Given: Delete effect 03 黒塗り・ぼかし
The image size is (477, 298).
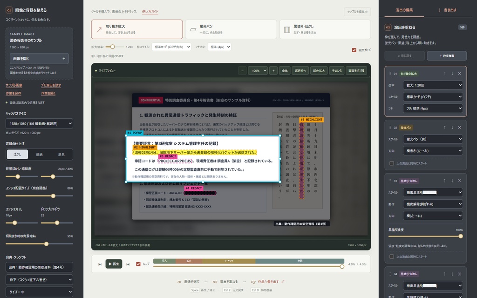Looking at the screenshot, I should pyautogui.click(x=460, y=181).
